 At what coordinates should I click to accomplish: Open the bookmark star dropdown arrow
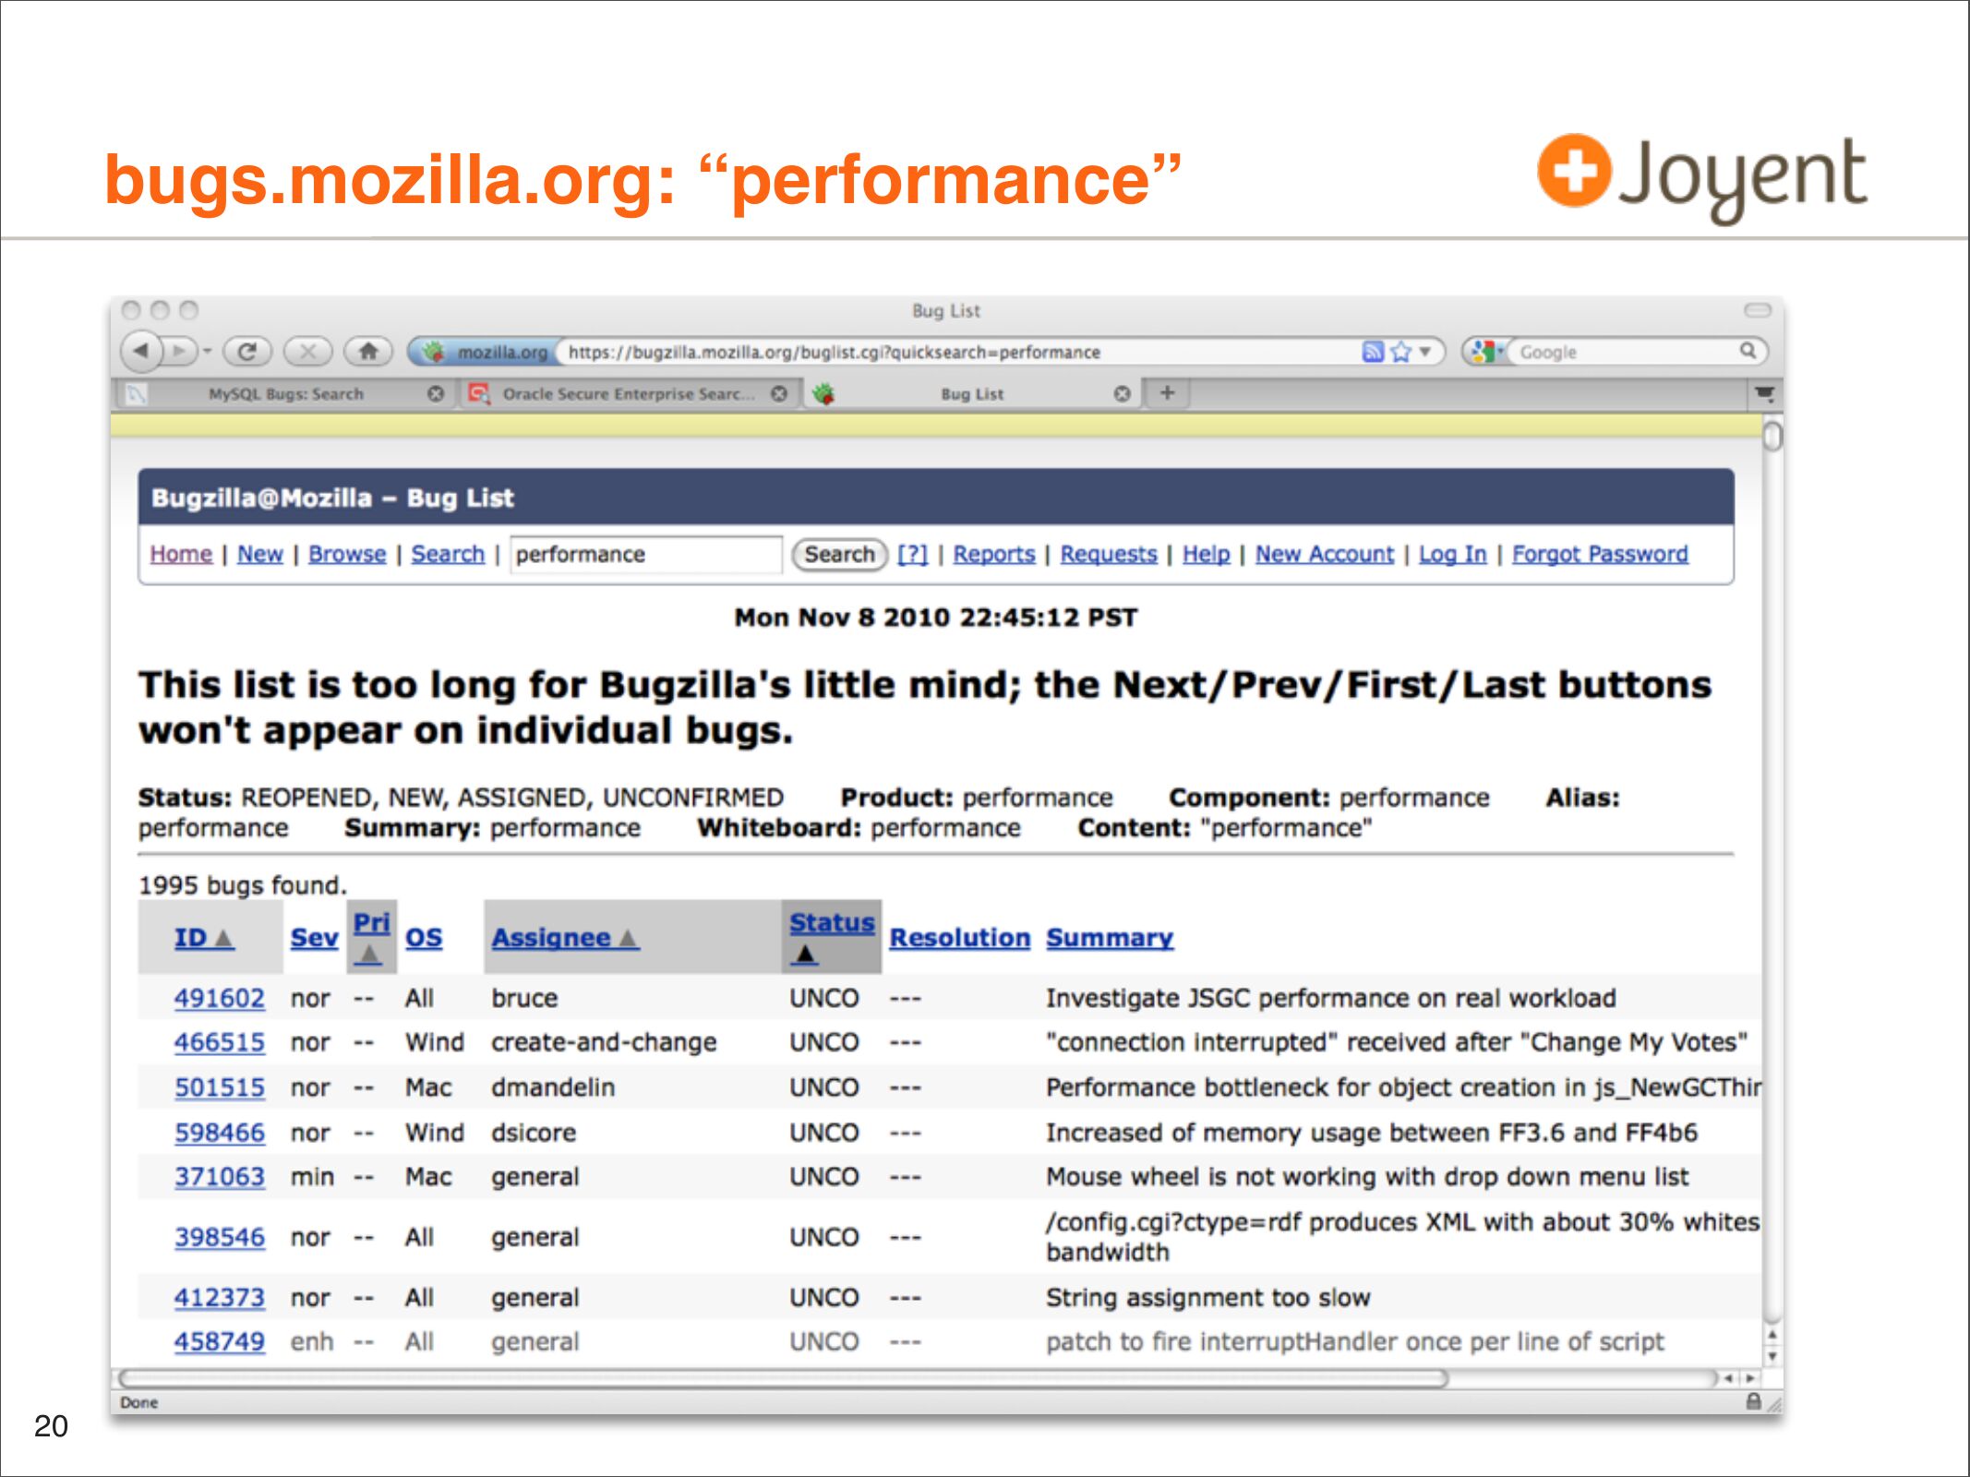[1425, 352]
